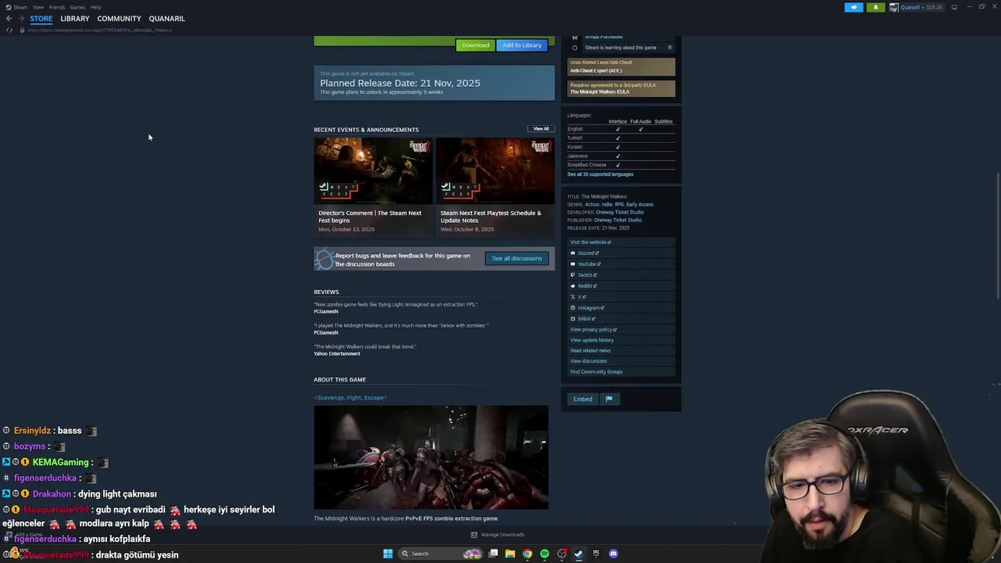The height and width of the screenshot is (563, 1001).
Task: Open the game's Bilibili link
Action: [x=621, y=319]
